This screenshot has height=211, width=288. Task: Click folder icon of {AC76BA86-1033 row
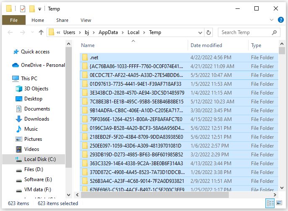85,66
